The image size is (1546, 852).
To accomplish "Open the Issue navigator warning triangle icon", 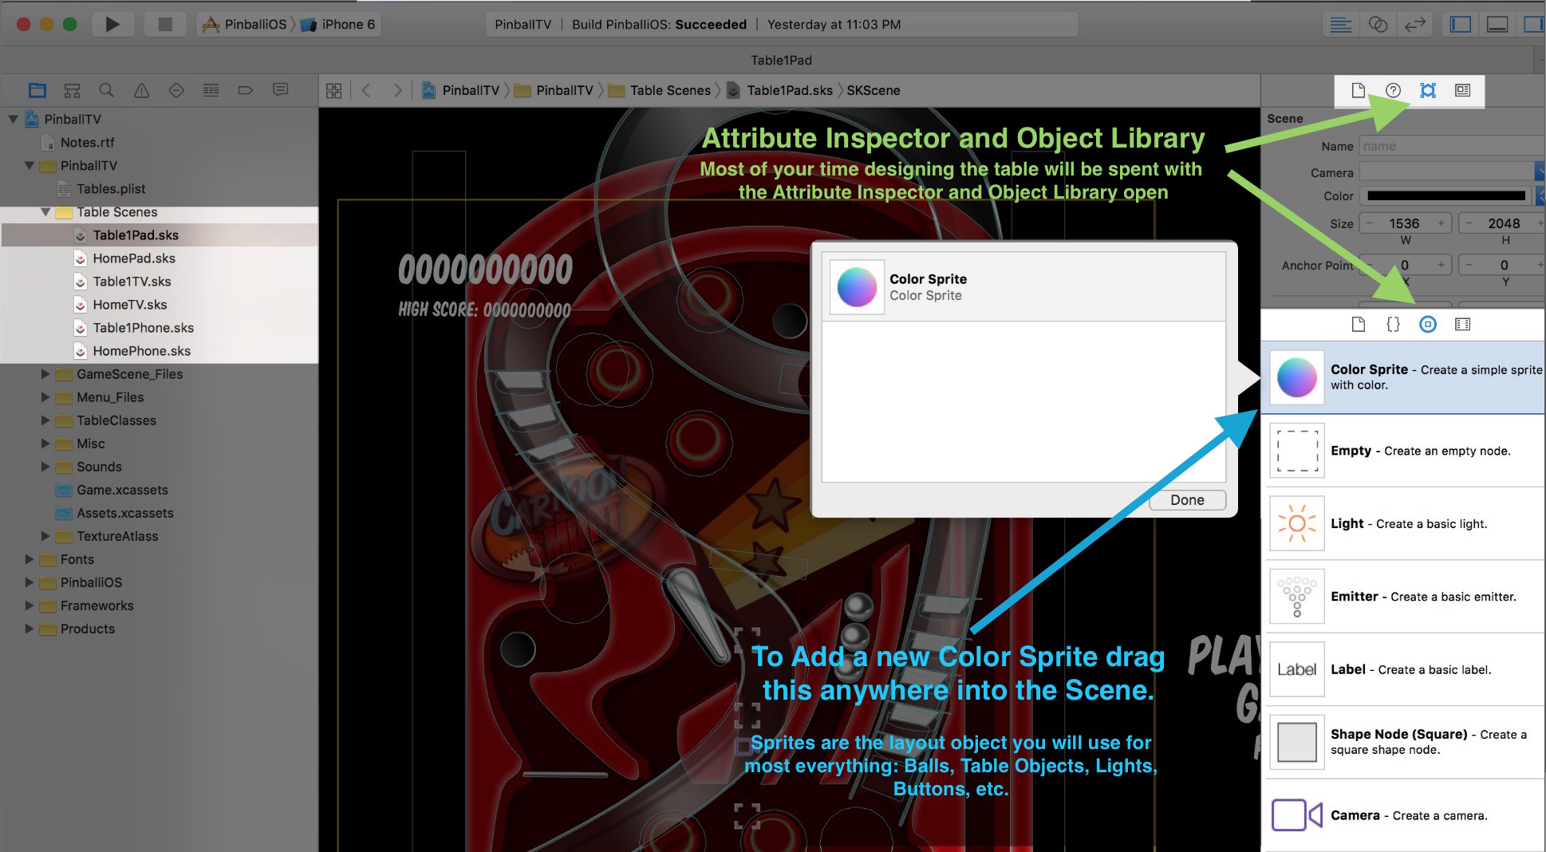I will [141, 90].
